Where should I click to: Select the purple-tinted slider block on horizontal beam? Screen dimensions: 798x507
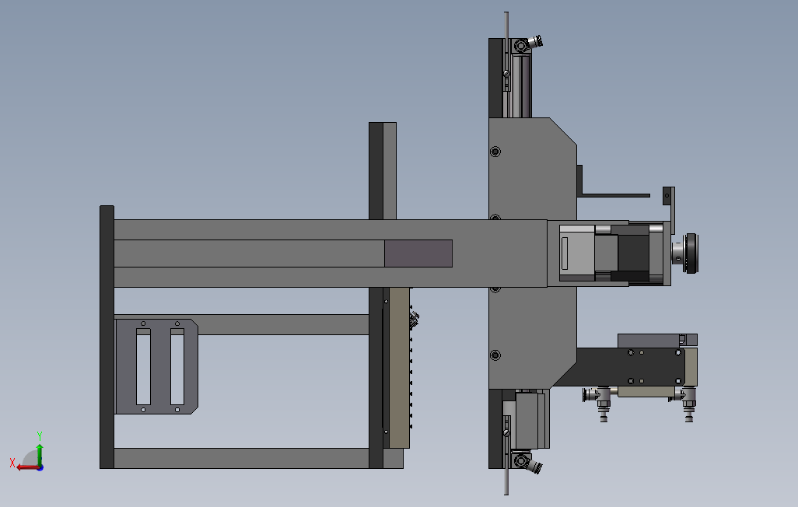pyautogui.click(x=418, y=253)
